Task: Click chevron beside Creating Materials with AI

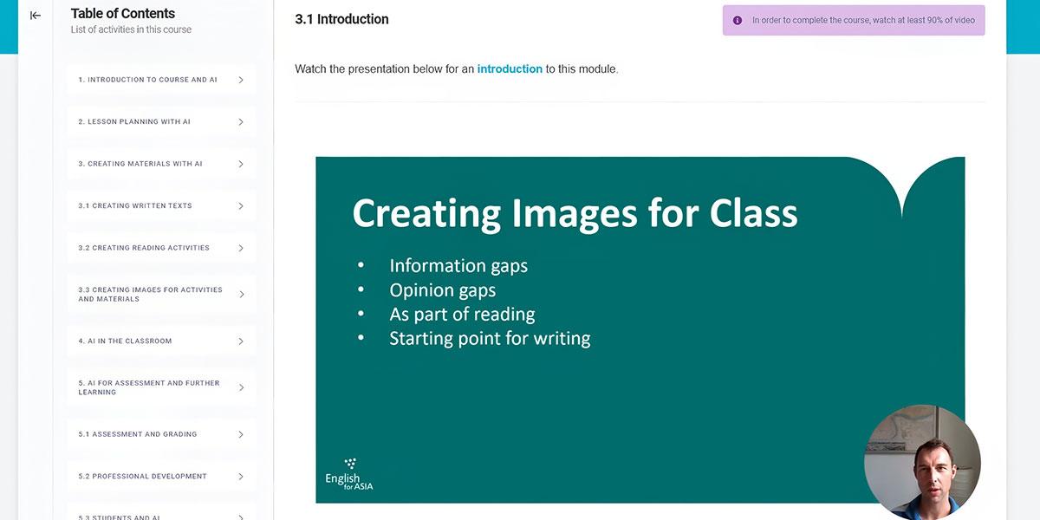Action: pyautogui.click(x=241, y=164)
